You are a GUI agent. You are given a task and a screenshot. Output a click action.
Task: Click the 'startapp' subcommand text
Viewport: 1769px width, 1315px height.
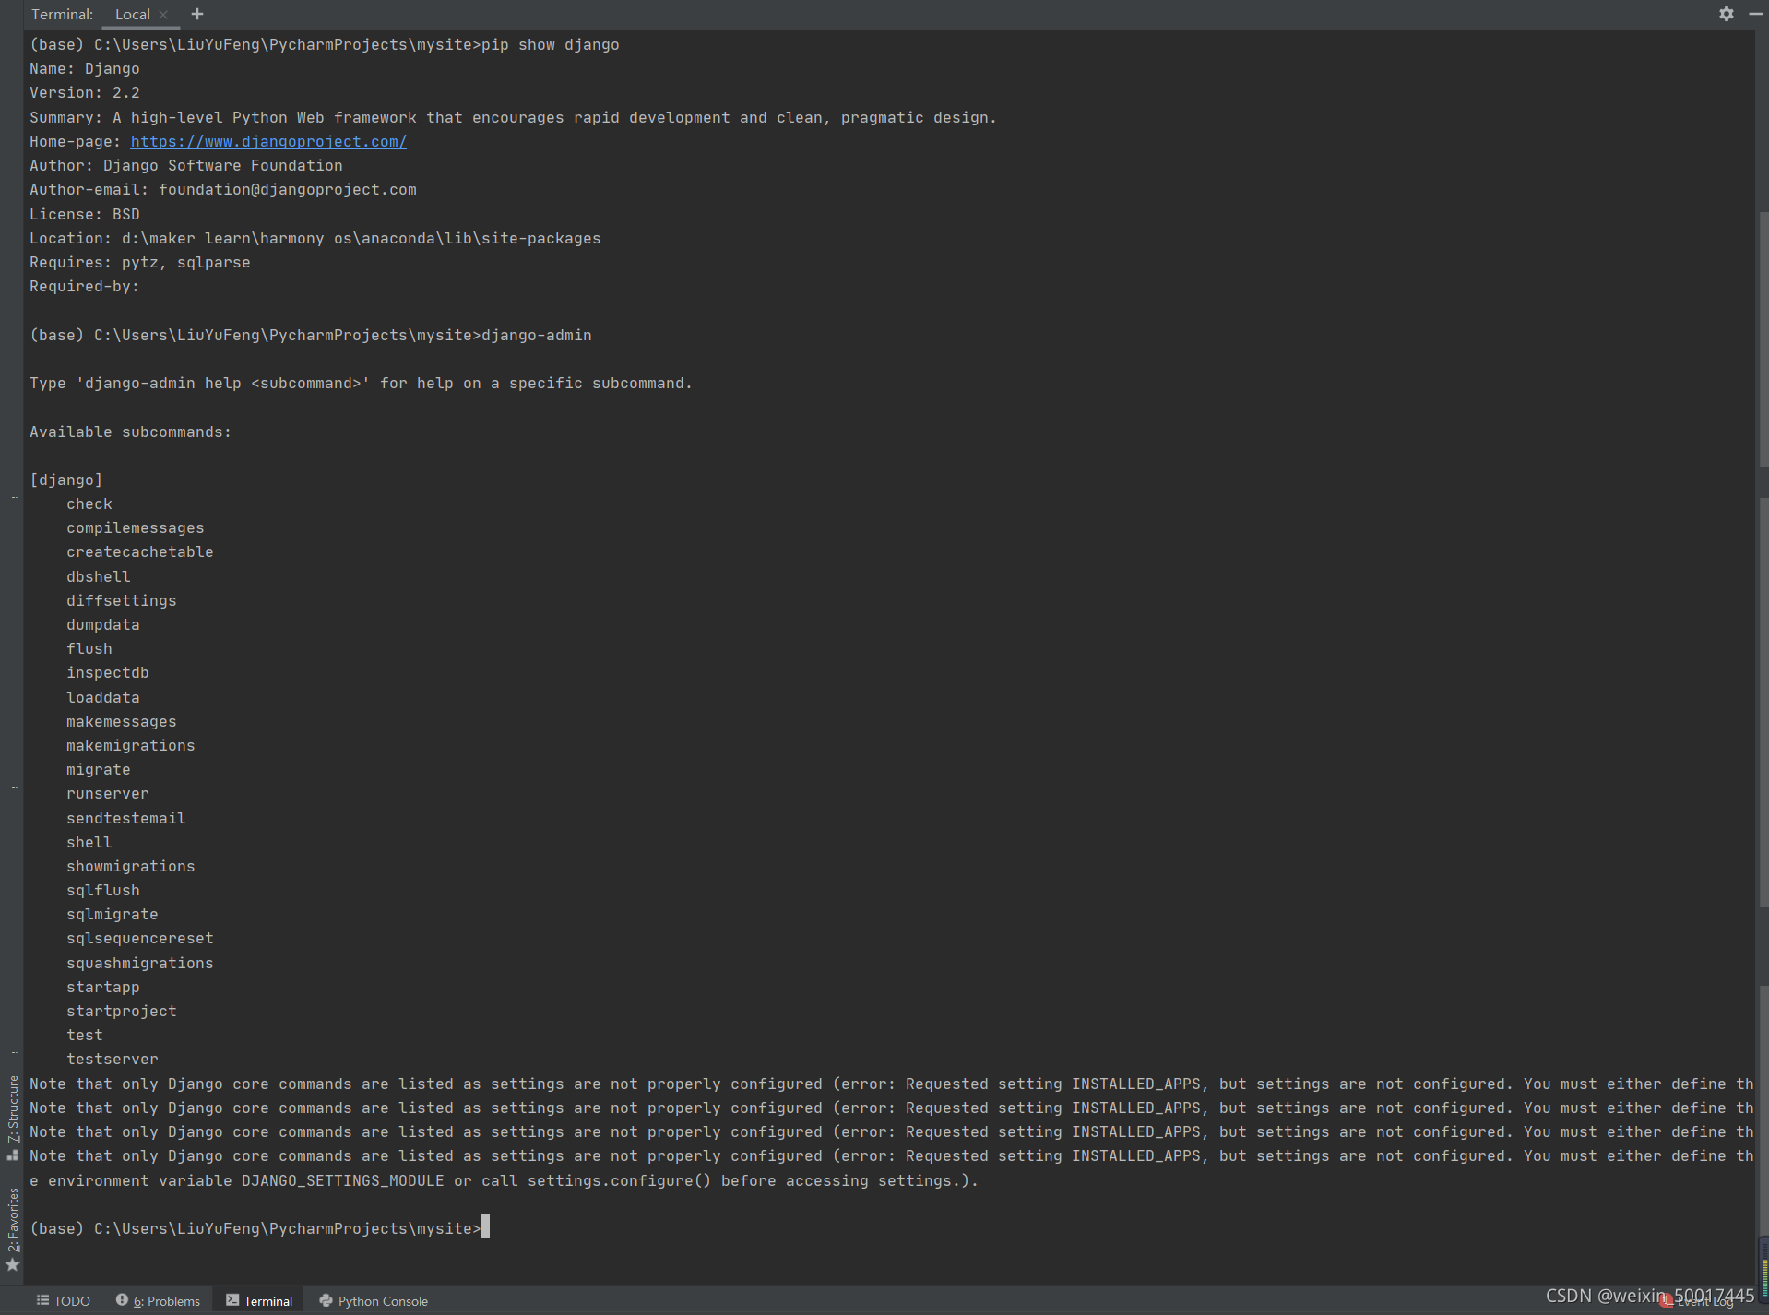point(102,987)
